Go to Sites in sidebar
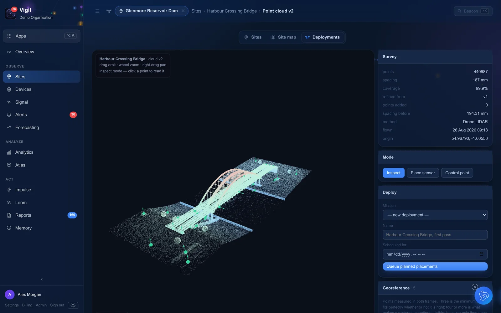This screenshot has width=501, height=313. point(41,77)
